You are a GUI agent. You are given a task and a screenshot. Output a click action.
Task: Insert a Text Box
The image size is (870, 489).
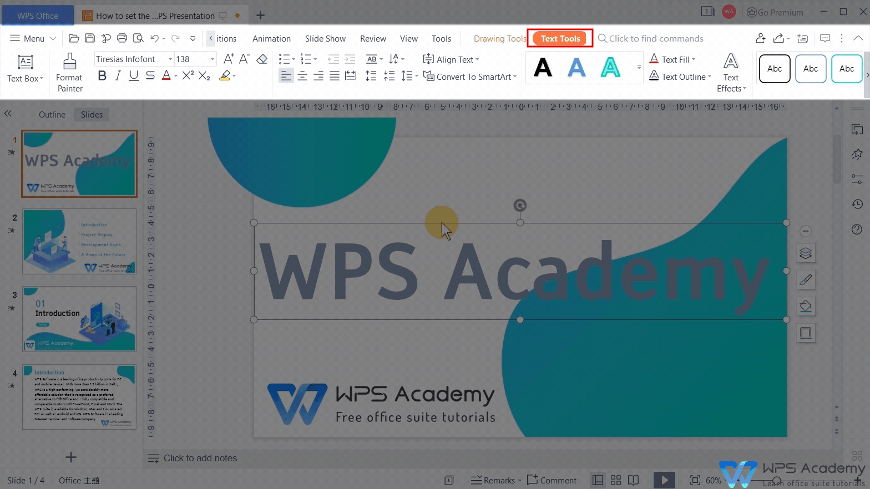[x=25, y=69]
